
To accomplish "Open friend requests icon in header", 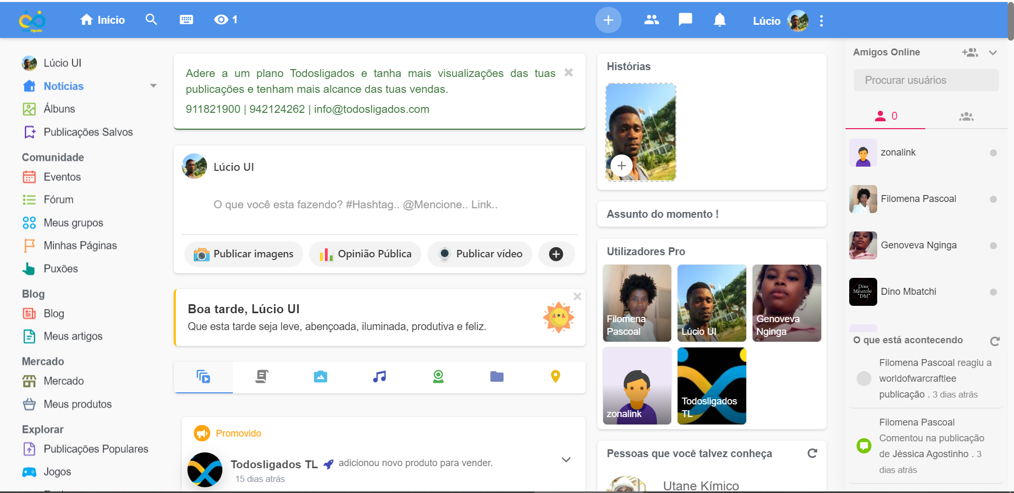I will tap(652, 20).
